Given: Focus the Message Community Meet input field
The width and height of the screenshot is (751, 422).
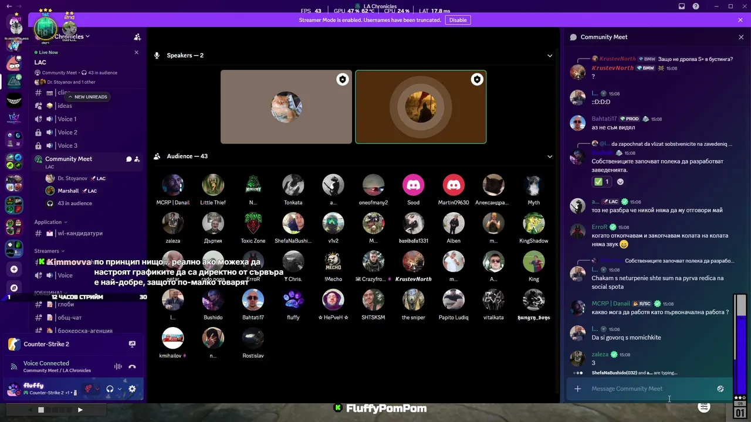Looking at the screenshot, I should pyautogui.click(x=650, y=389).
